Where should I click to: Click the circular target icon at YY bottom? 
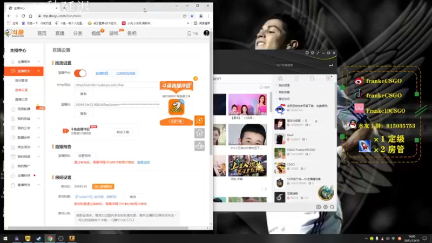point(326,207)
